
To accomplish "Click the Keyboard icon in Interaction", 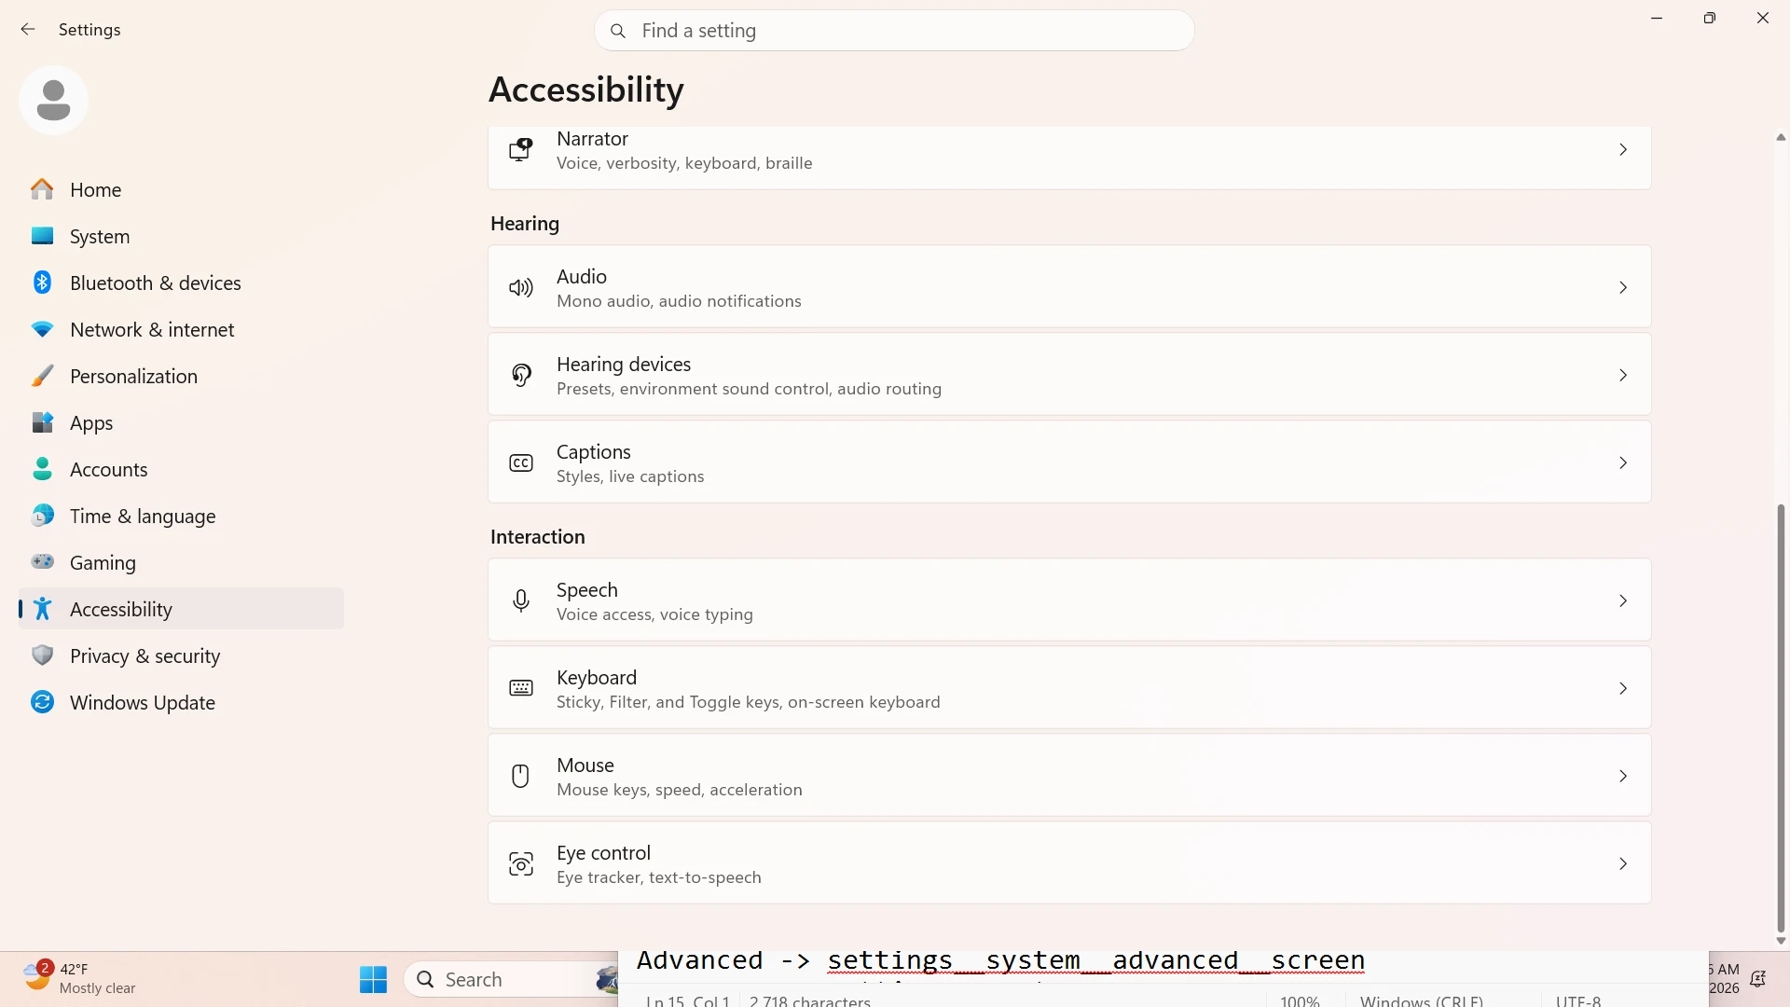I will [521, 688].
